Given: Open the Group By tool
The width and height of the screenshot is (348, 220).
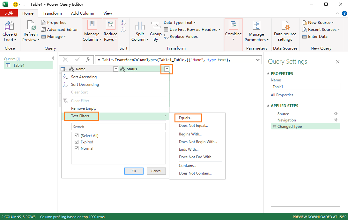Looking at the screenshot, I should point(156,31).
